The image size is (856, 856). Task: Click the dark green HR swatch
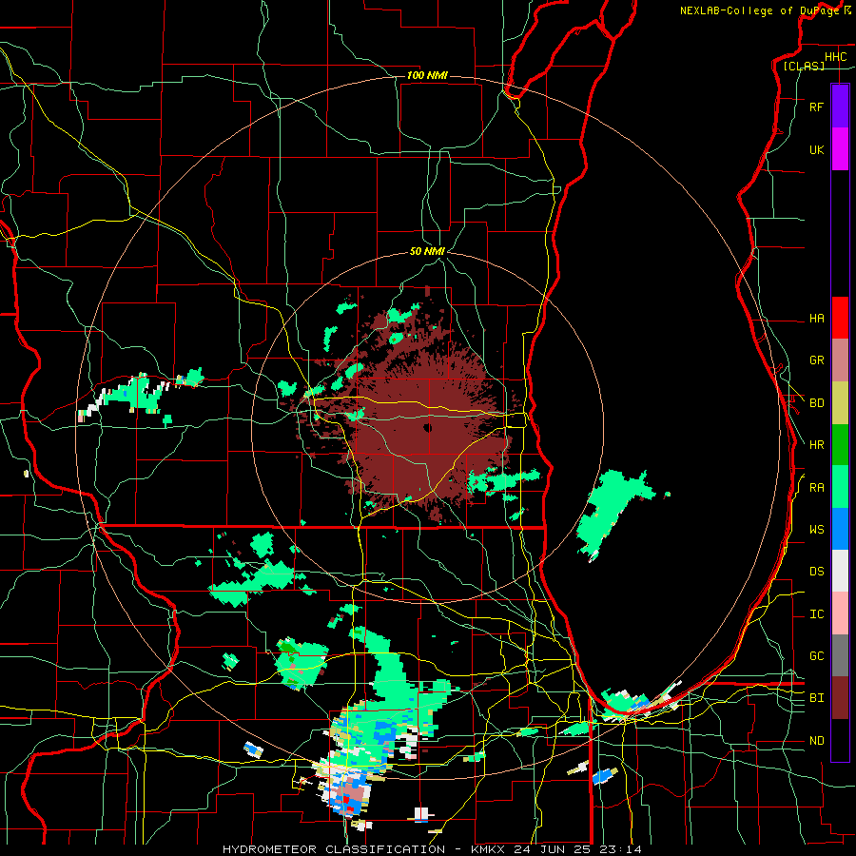point(840,444)
